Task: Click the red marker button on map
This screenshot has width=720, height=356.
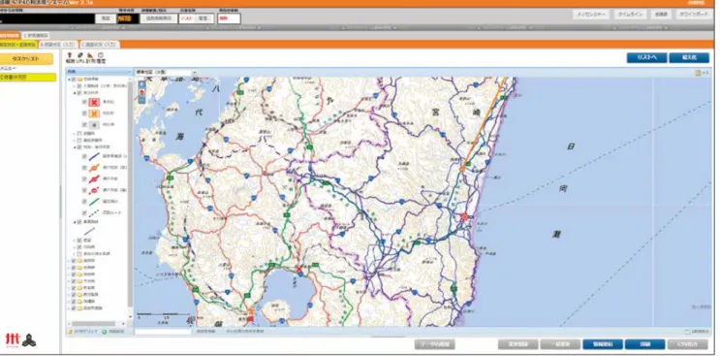Action: (x=141, y=93)
